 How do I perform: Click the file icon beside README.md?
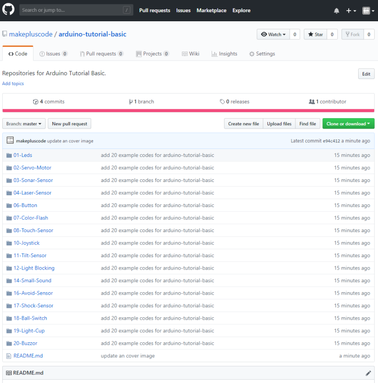9,356
